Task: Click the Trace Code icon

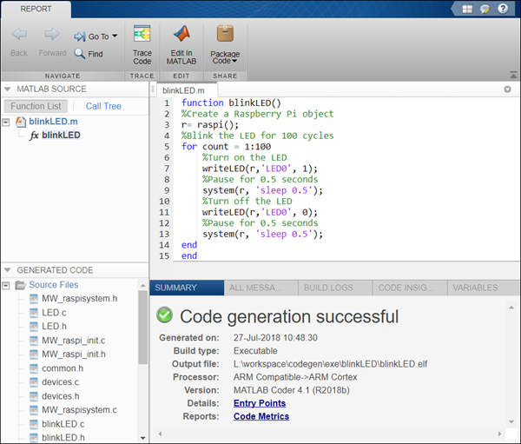Action: 142,36
